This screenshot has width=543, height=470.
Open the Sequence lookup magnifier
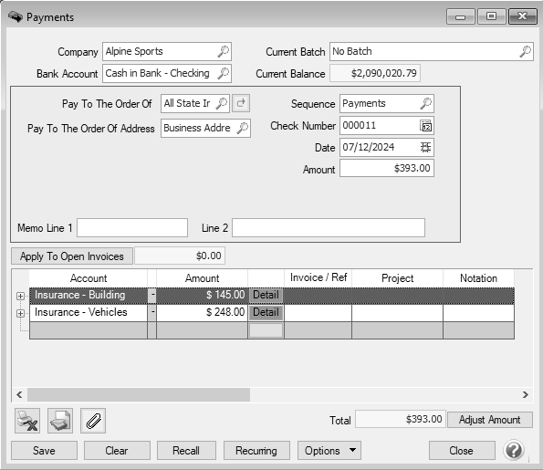(x=425, y=103)
